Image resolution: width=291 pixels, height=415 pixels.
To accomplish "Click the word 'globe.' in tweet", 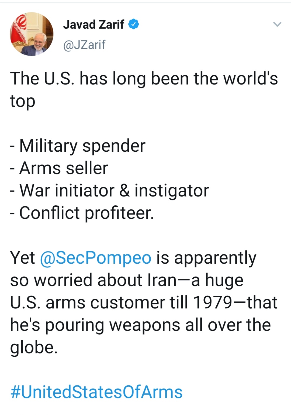I will tap(34, 348).
